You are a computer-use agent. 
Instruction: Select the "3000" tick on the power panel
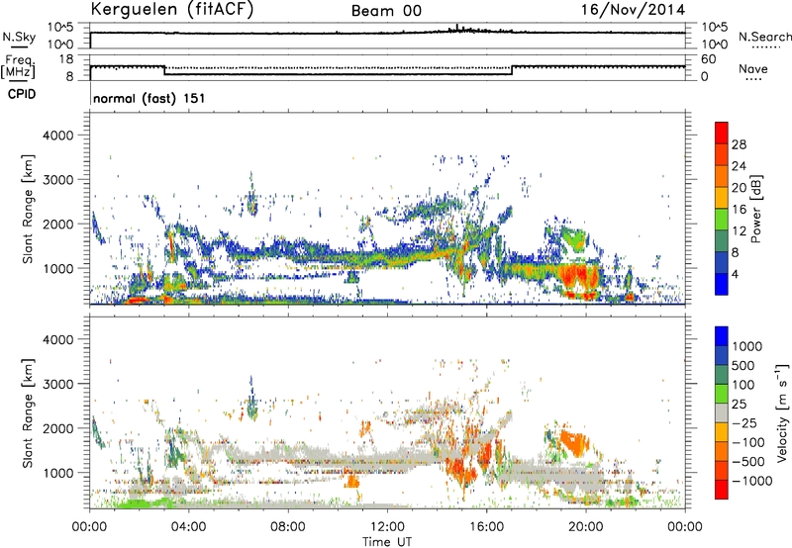point(58,180)
